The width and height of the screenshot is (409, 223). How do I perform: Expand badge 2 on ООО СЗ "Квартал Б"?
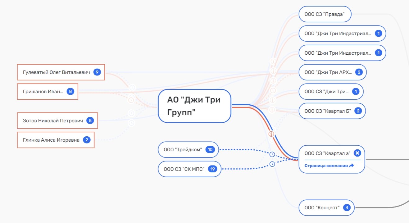pos(358,111)
